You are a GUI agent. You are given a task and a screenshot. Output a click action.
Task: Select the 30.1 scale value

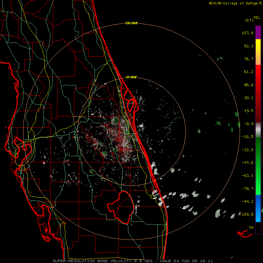(x=249, y=98)
